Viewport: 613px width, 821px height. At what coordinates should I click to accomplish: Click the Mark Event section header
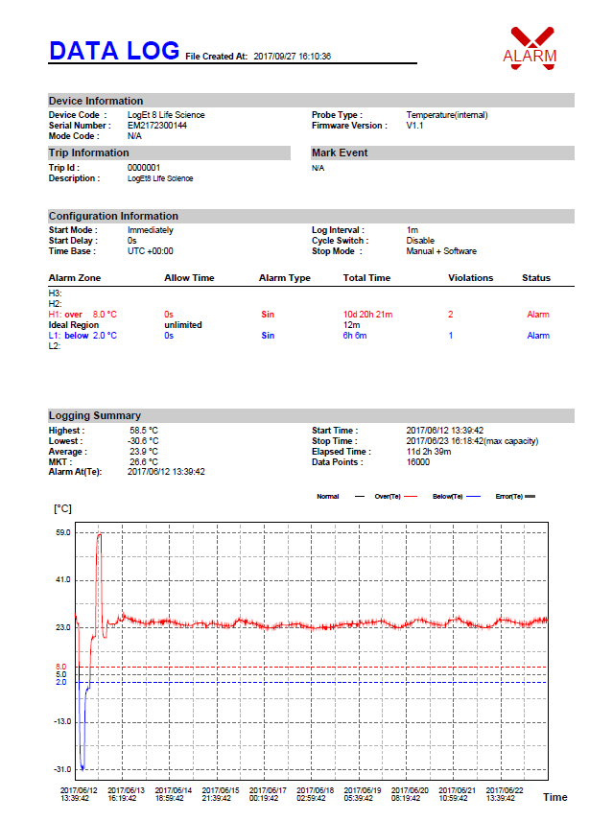click(x=340, y=152)
